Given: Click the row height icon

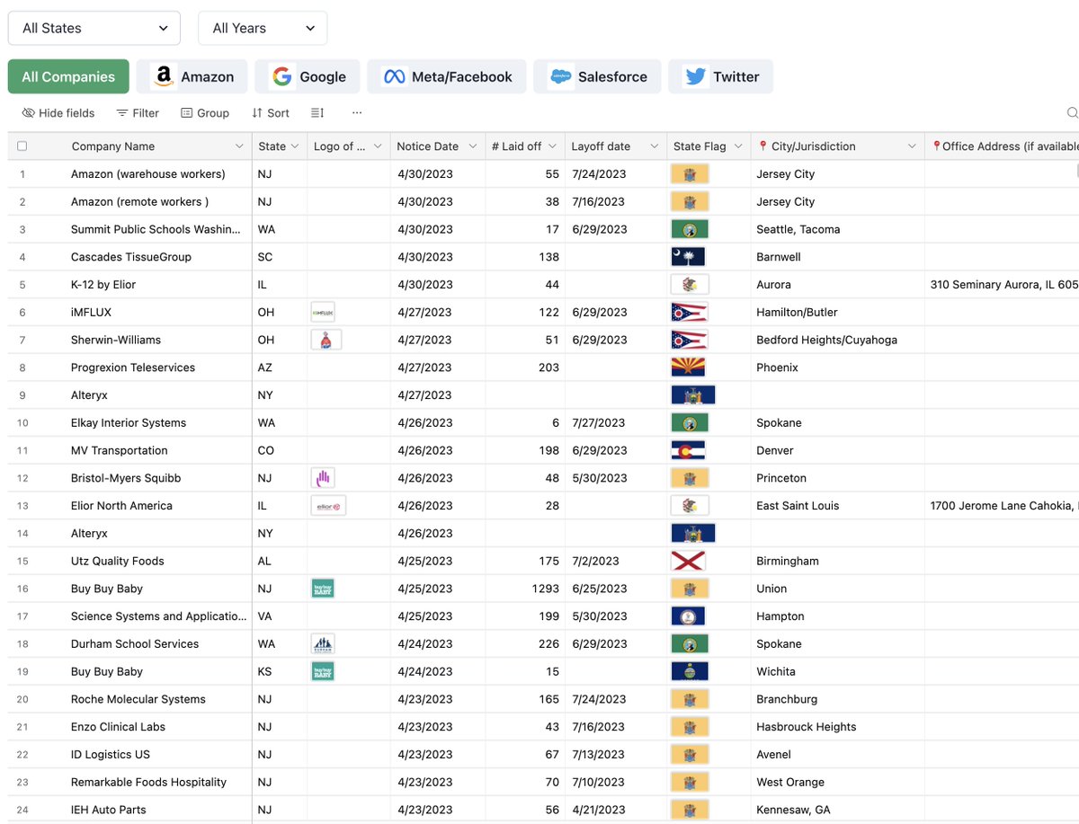Looking at the screenshot, I should 317,113.
